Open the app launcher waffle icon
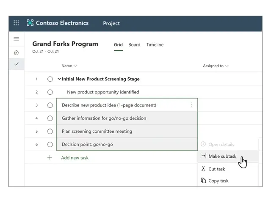 point(16,23)
